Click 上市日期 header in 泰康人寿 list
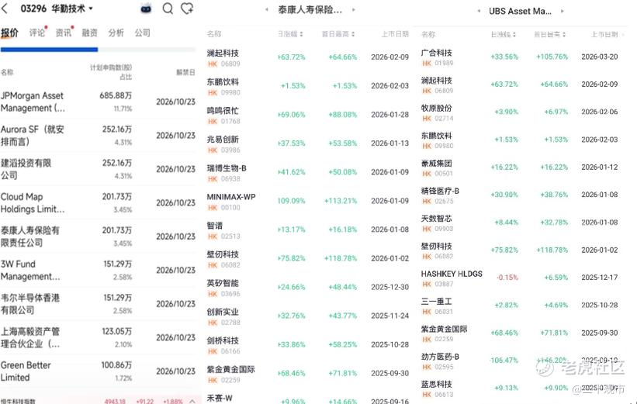Viewport: 637px width, 404px height. [395, 34]
